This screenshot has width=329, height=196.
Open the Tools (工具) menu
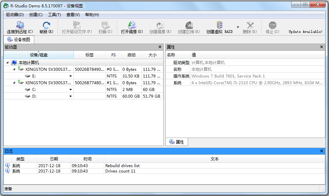(54, 15)
